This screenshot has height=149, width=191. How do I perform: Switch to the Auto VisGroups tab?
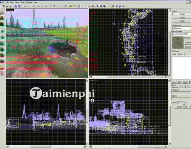181,54
